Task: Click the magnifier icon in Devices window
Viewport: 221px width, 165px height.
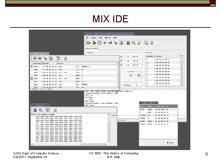Action: pos(41,110)
